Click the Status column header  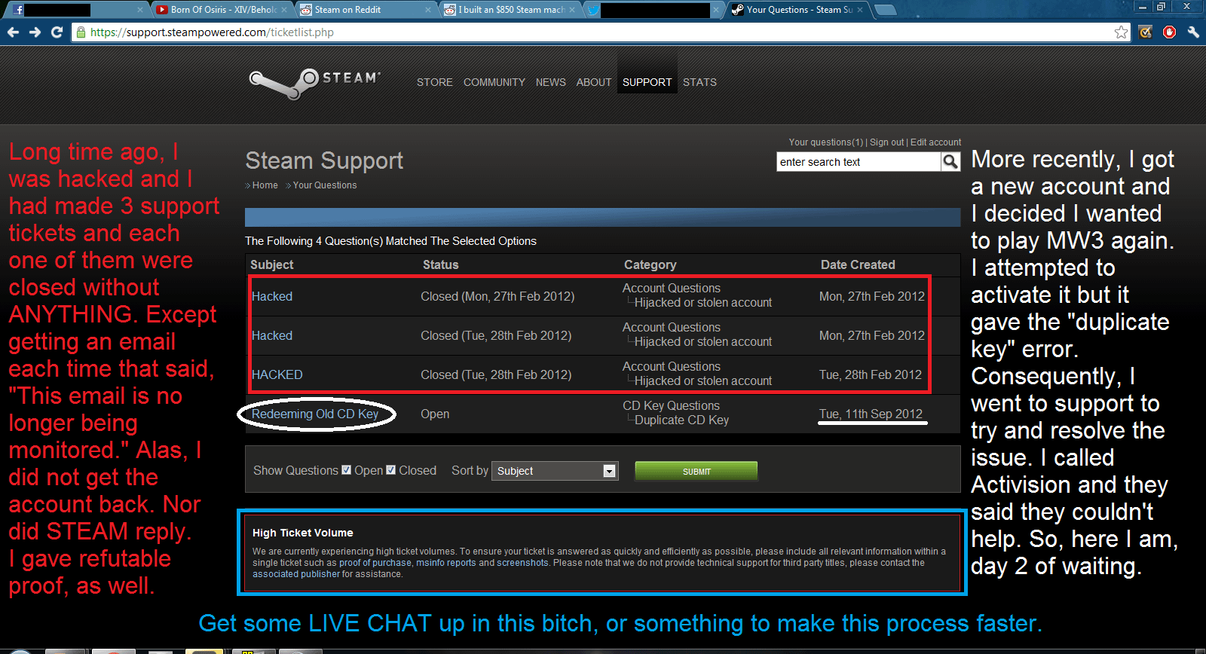441,265
